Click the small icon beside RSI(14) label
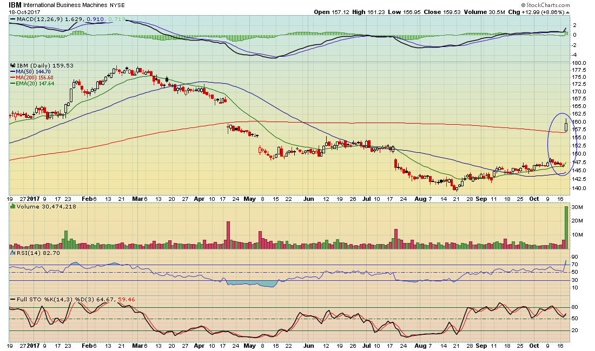The width and height of the screenshot is (595, 351). point(13,253)
